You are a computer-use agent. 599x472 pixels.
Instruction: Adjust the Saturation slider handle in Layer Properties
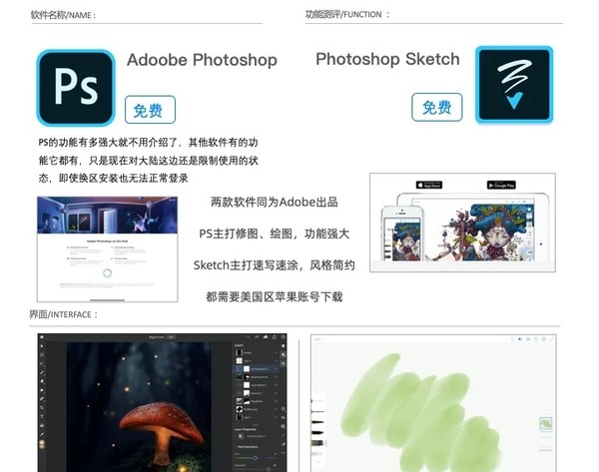(x=269, y=469)
